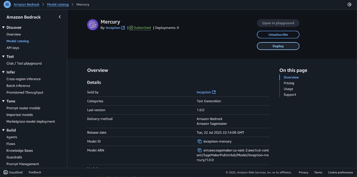Image resolution: width=357 pixels, height=177 pixels.
Task: Go to Model catalog breadcrumb link
Action: (x=58, y=4)
